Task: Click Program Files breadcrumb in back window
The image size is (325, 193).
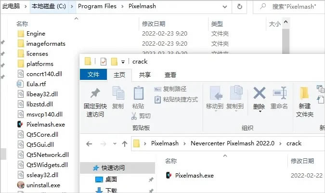Action: pyautogui.click(x=97, y=6)
